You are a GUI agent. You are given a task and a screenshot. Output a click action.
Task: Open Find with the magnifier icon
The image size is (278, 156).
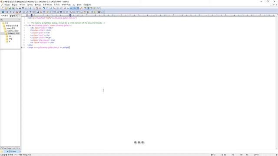point(51,8)
